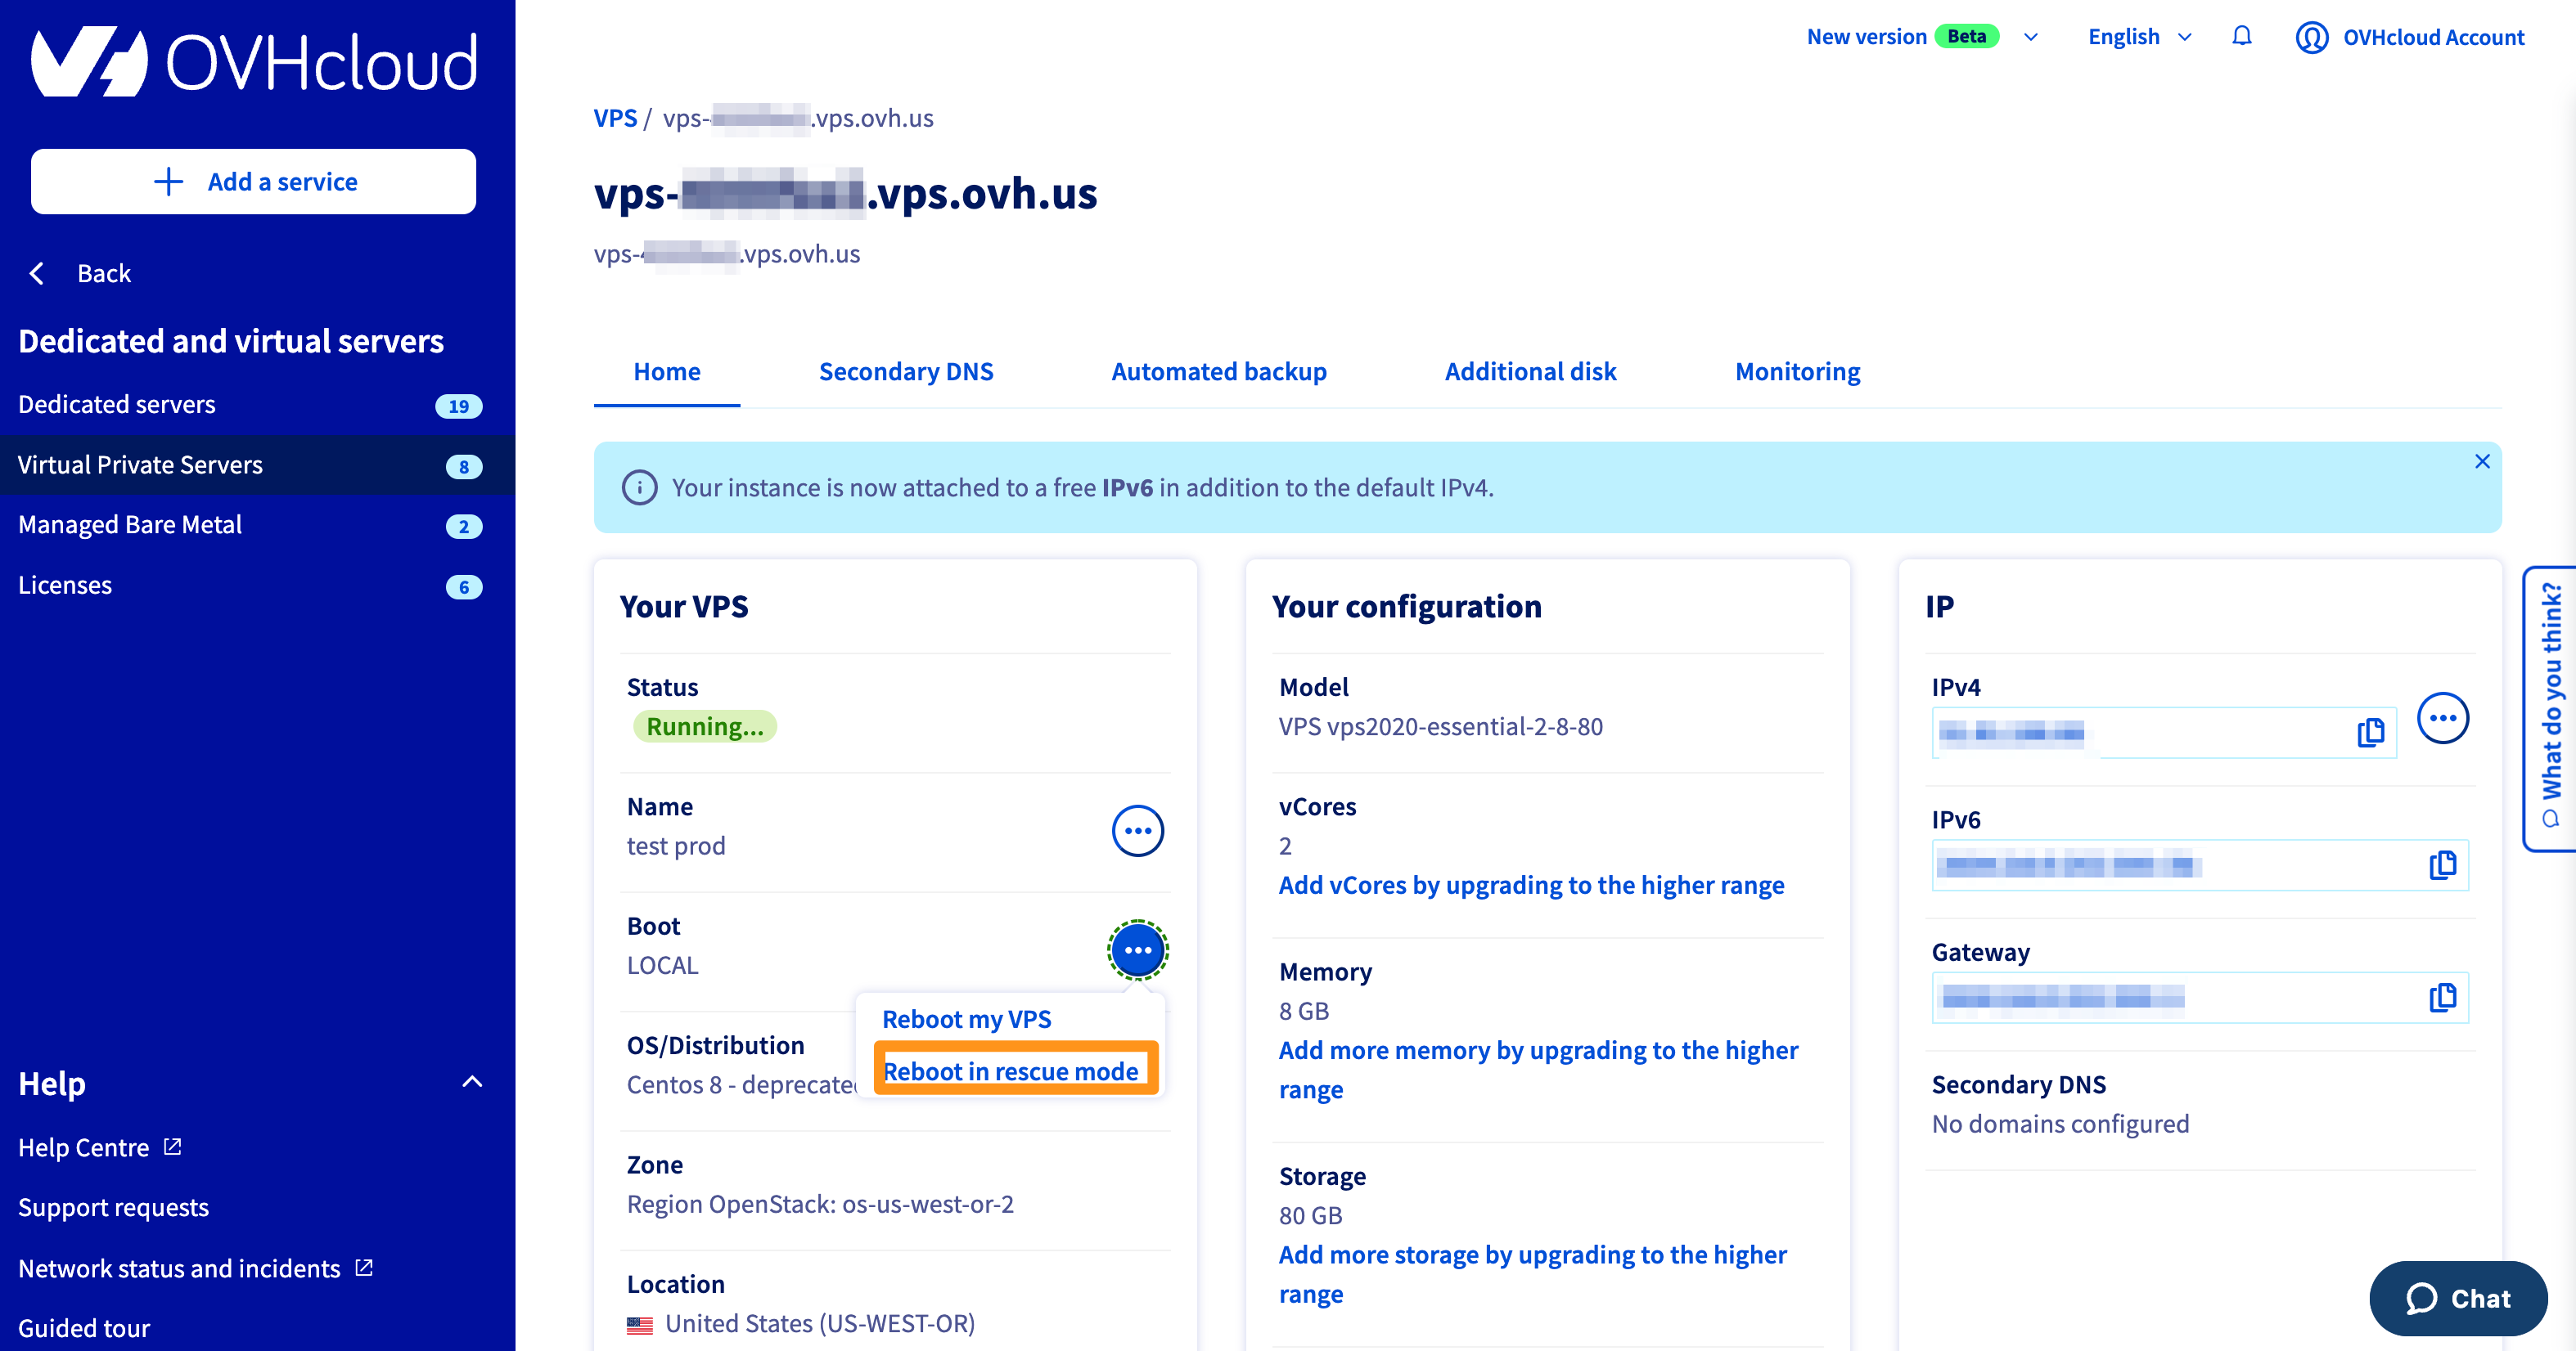Click the OVHcloud logo
Image resolution: width=2576 pixels, height=1351 pixels.
pyautogui.click(x=254, y=64)
